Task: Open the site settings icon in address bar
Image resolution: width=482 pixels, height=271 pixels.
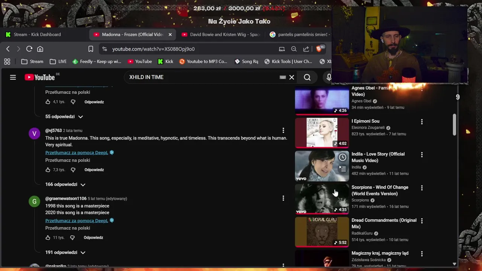Action: (x=104, y=49)
